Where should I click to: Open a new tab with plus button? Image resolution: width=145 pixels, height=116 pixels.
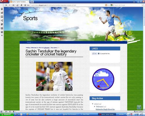[32, 2]
